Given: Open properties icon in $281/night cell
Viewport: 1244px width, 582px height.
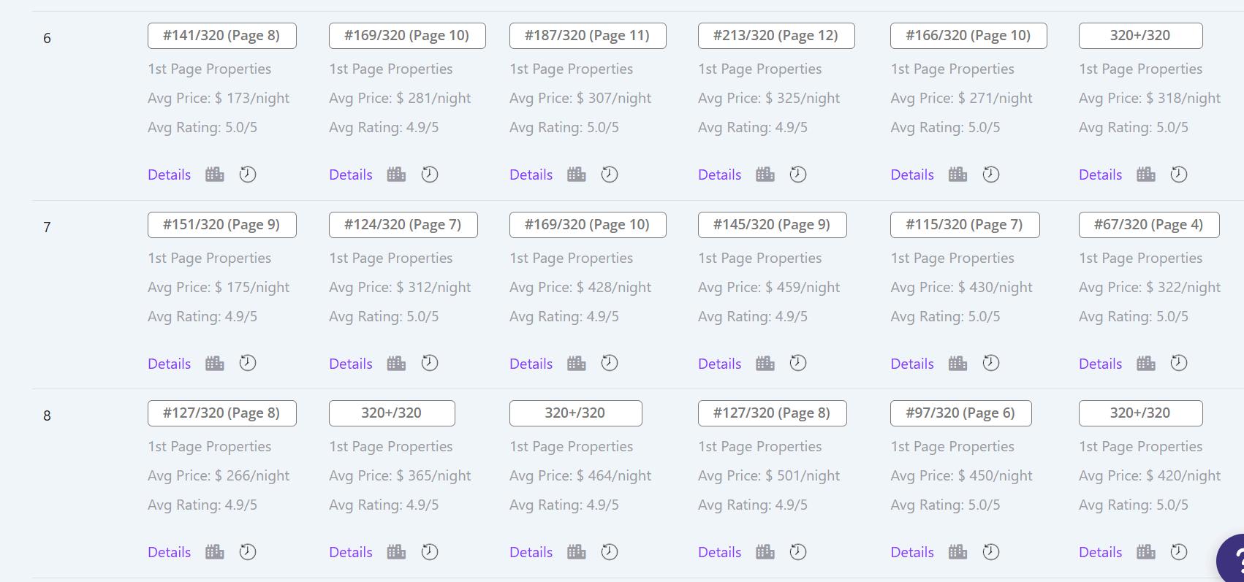Looking at the screenshot, I should pos(396,175).
